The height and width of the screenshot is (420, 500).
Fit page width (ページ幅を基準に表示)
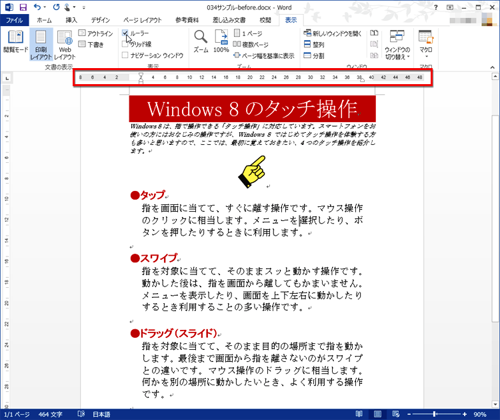coord(264,55)
